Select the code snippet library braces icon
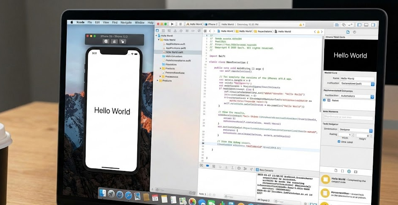Image resolution: width=398 pixels, height=205 pixels. (x=342, y=171)
